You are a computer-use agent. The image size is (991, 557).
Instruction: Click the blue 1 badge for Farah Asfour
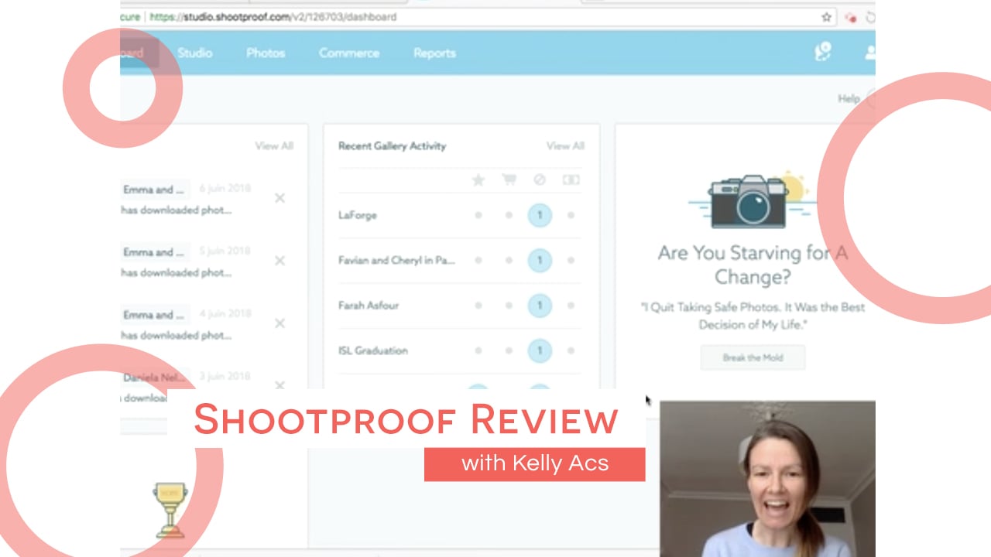(x=540, y=306)
